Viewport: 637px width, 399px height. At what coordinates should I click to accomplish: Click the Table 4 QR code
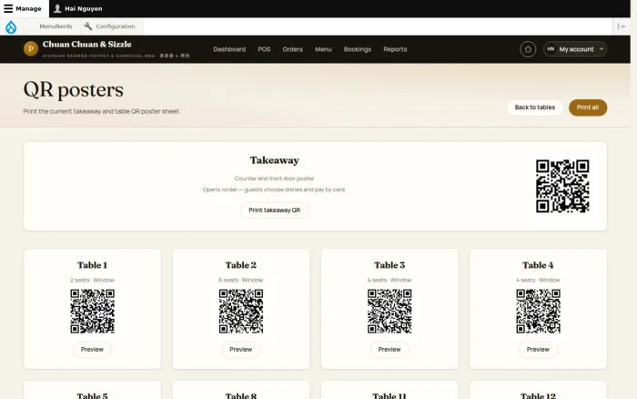539,312
